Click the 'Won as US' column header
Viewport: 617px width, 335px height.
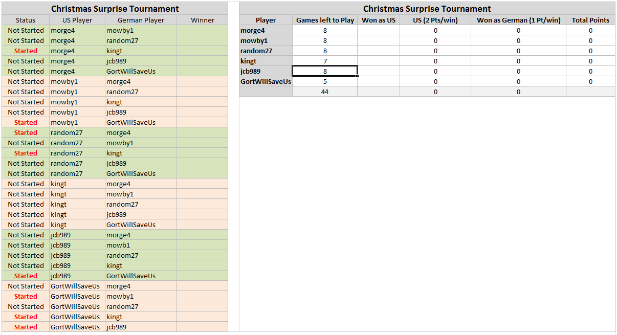coord(378,20)
